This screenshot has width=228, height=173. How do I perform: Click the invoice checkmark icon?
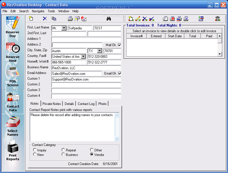(x=152, y=18)
